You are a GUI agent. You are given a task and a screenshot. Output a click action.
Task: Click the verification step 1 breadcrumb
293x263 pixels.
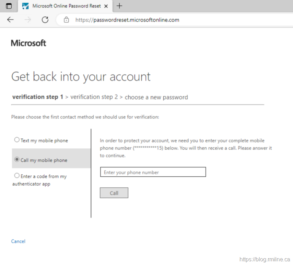pos(38,97)
